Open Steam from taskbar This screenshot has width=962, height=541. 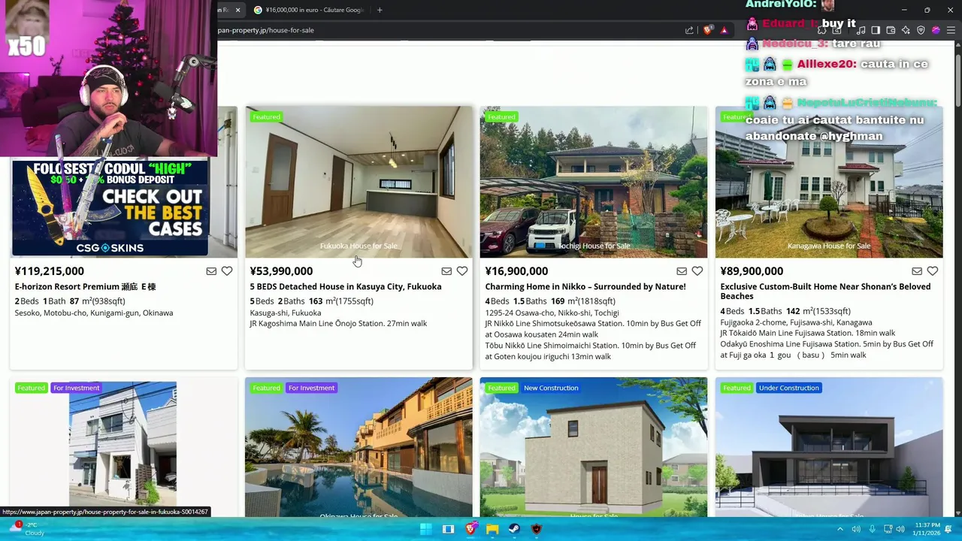(x=514, y=529)
